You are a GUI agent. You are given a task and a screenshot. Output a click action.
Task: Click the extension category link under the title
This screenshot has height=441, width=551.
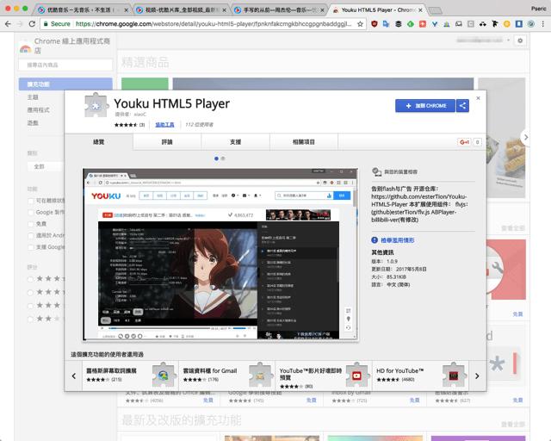coord(164,125)
